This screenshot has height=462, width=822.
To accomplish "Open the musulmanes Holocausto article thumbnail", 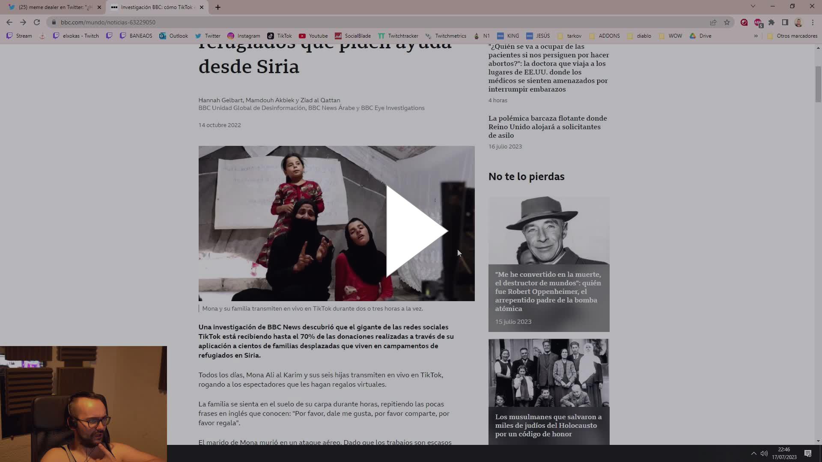I will [x=548, y=373].
